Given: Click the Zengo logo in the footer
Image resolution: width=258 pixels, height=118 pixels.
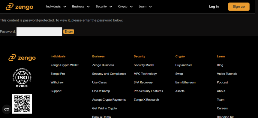Looking at the screenshot, I should (22, 58).
